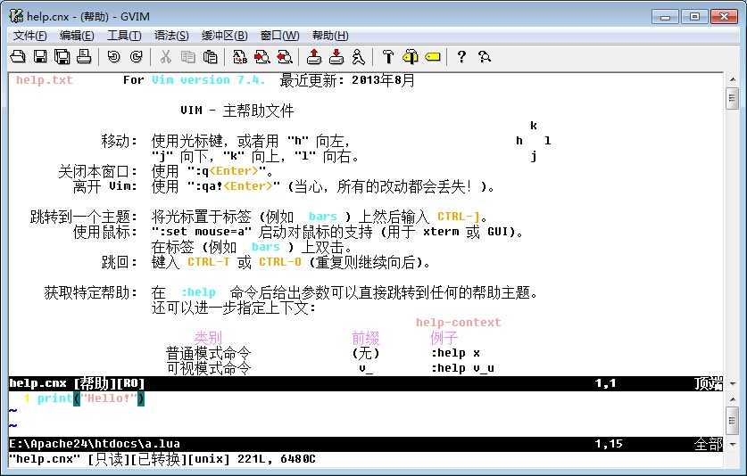Minimize the GVIM window
The width and height of the screenshot is (747, 476).
[666, 17]
